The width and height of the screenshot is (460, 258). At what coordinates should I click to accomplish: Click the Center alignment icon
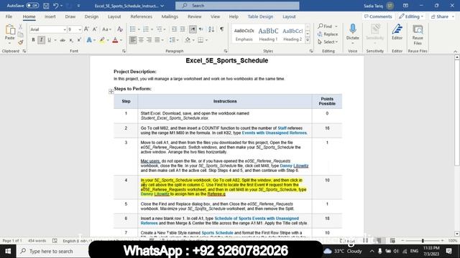[141, 40]
